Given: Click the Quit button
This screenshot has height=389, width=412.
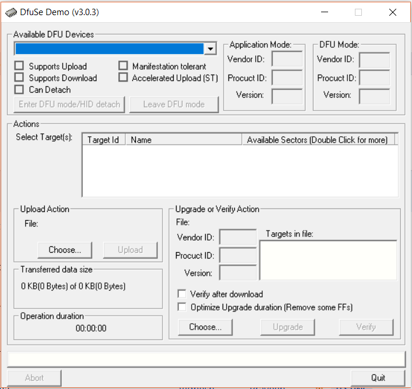Looking at the screenshot, I should point(378,378).
